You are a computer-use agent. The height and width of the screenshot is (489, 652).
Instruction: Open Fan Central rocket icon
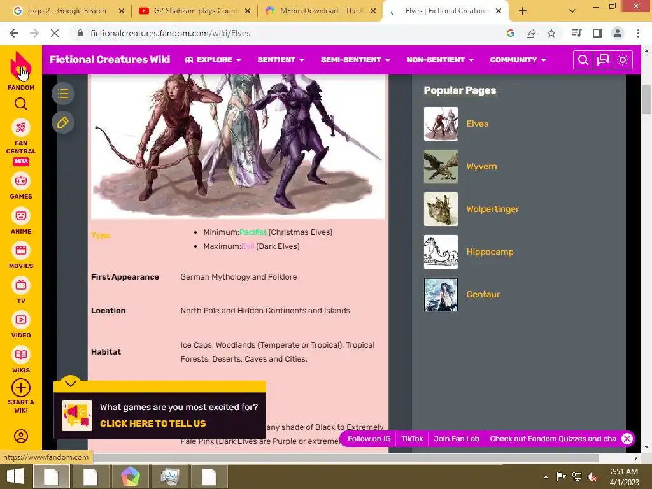coord(21,127)
